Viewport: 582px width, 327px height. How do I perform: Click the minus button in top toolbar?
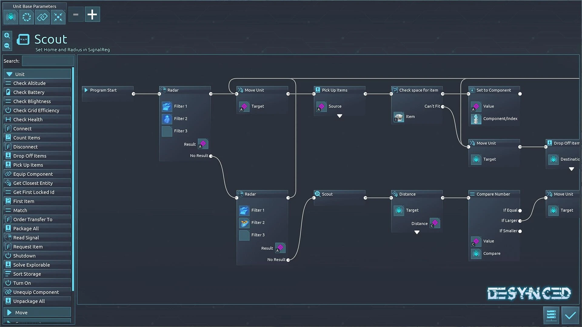tap(76, 15)
